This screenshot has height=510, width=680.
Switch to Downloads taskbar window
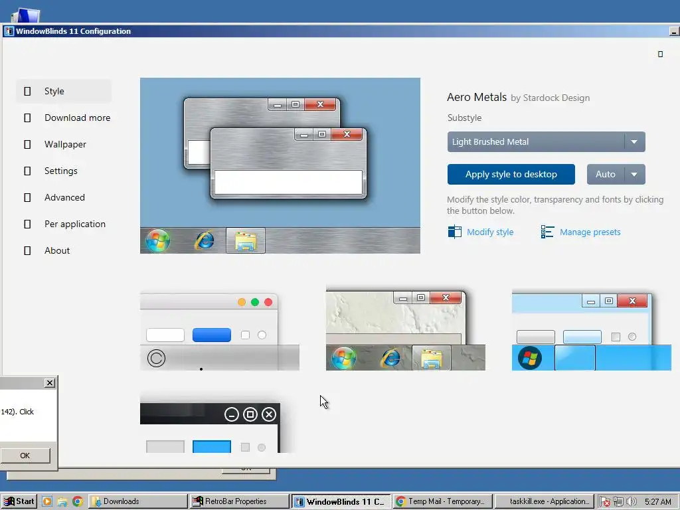coord(138,501)
